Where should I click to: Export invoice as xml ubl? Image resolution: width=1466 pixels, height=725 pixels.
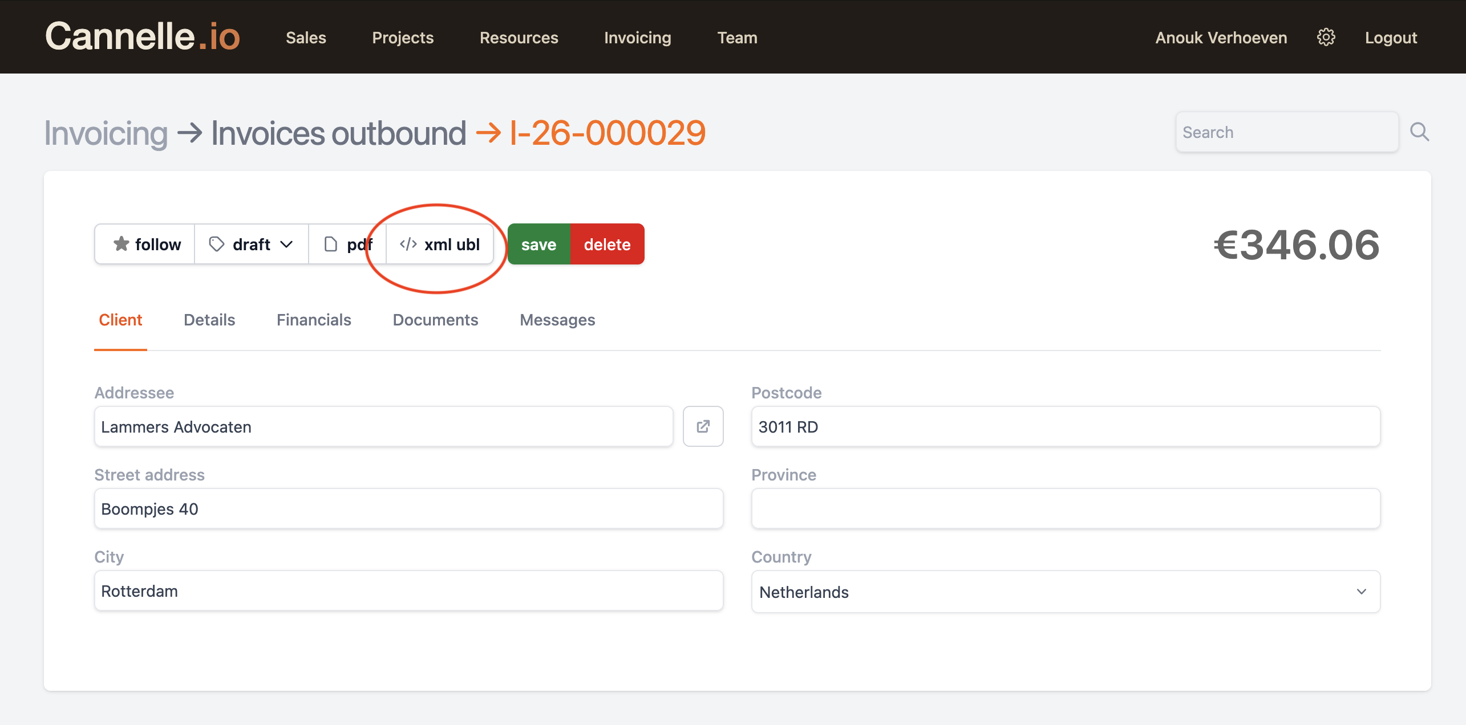coord(440,244)
